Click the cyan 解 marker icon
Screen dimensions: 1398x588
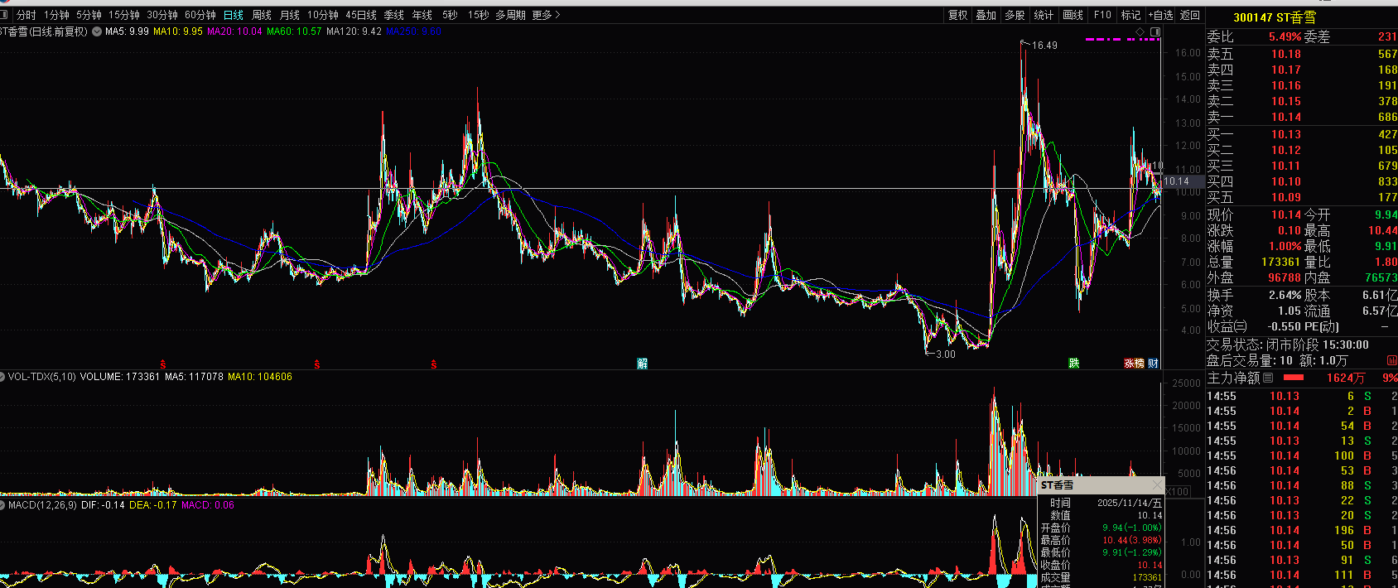(x=642, y=364)
